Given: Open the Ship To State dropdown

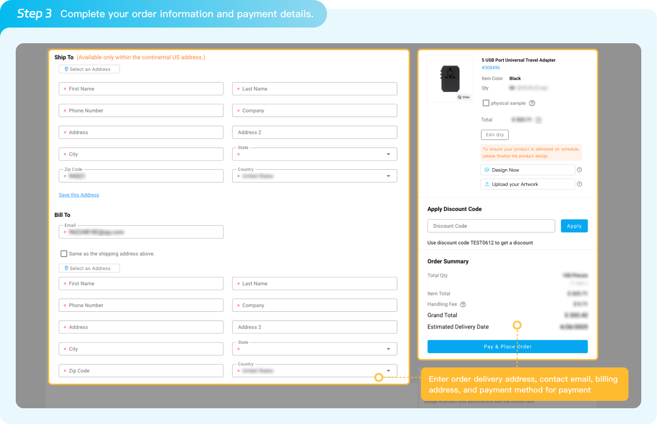Looking at the screenshot, I should tap(388, 154).
